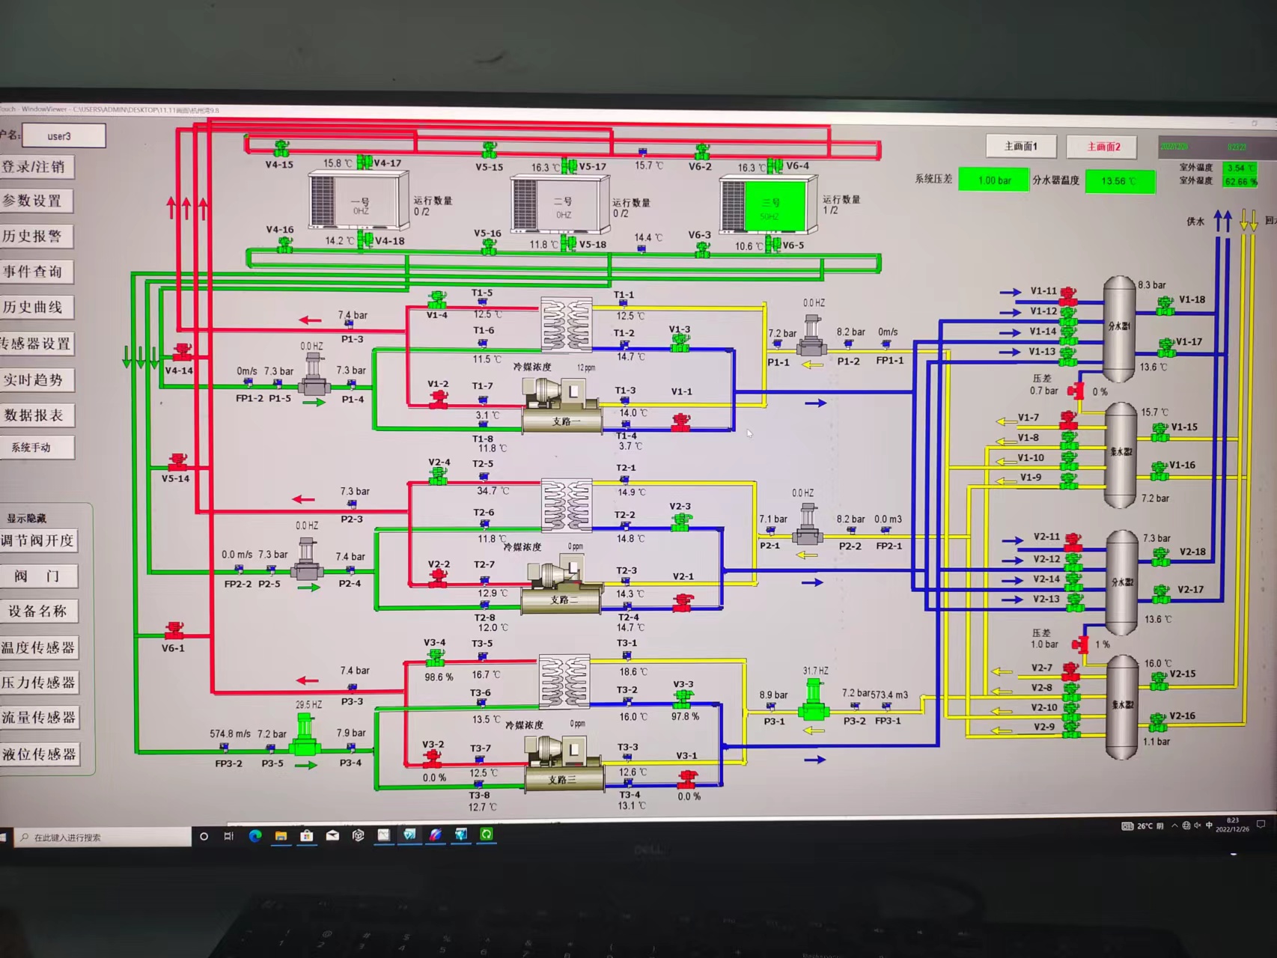Click the green 系统压差 1.00 bar indicator

click(x=993, y=180)
